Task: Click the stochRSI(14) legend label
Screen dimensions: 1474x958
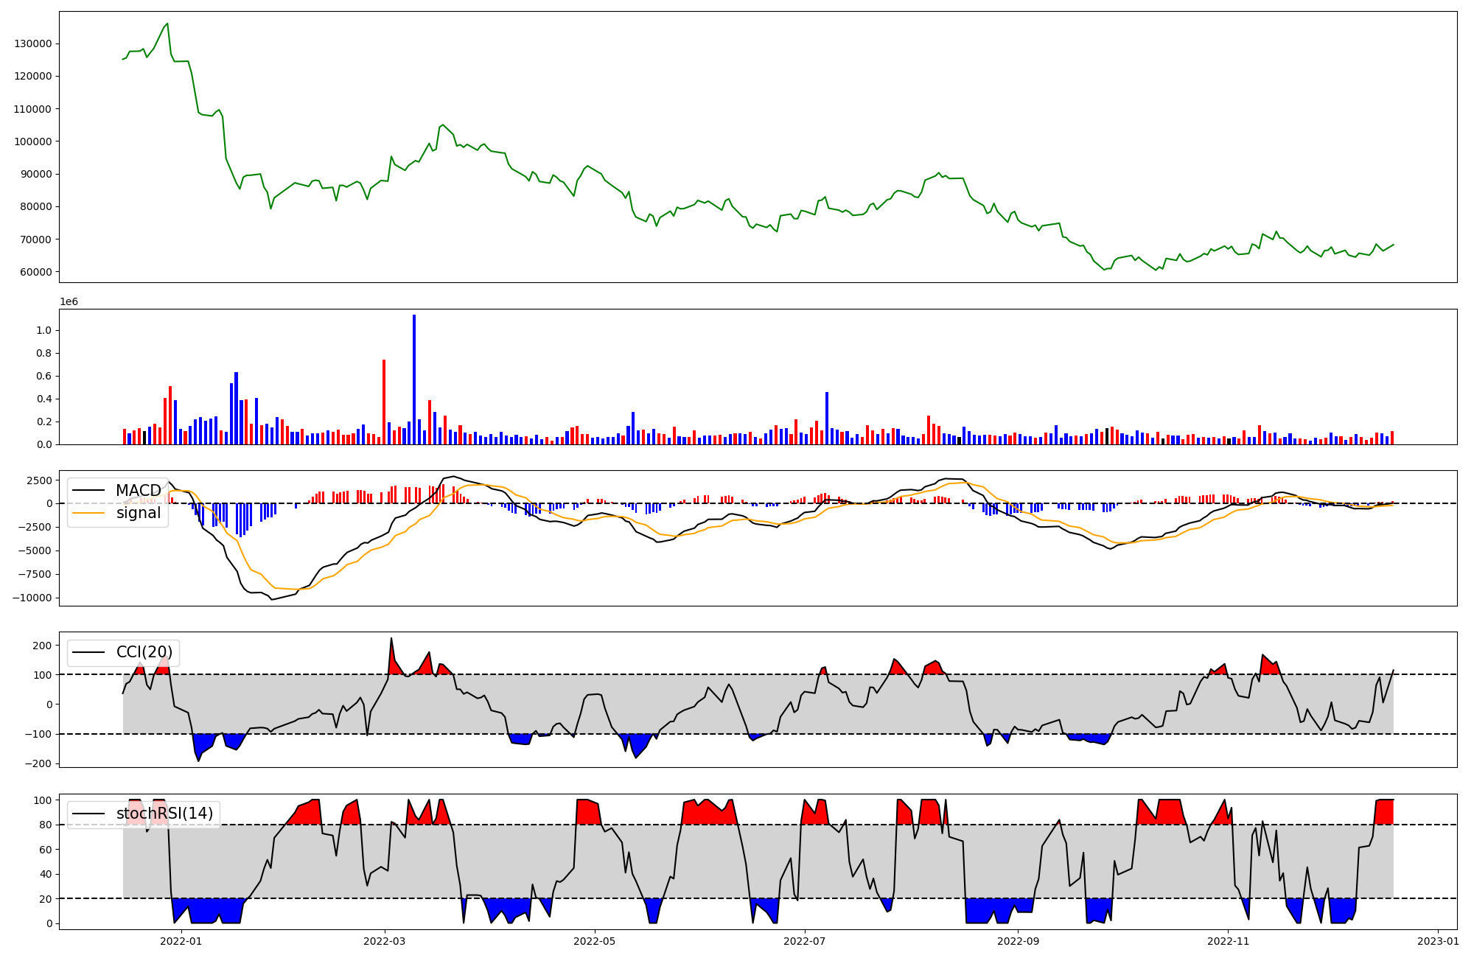Action: (x=165, y=814)
